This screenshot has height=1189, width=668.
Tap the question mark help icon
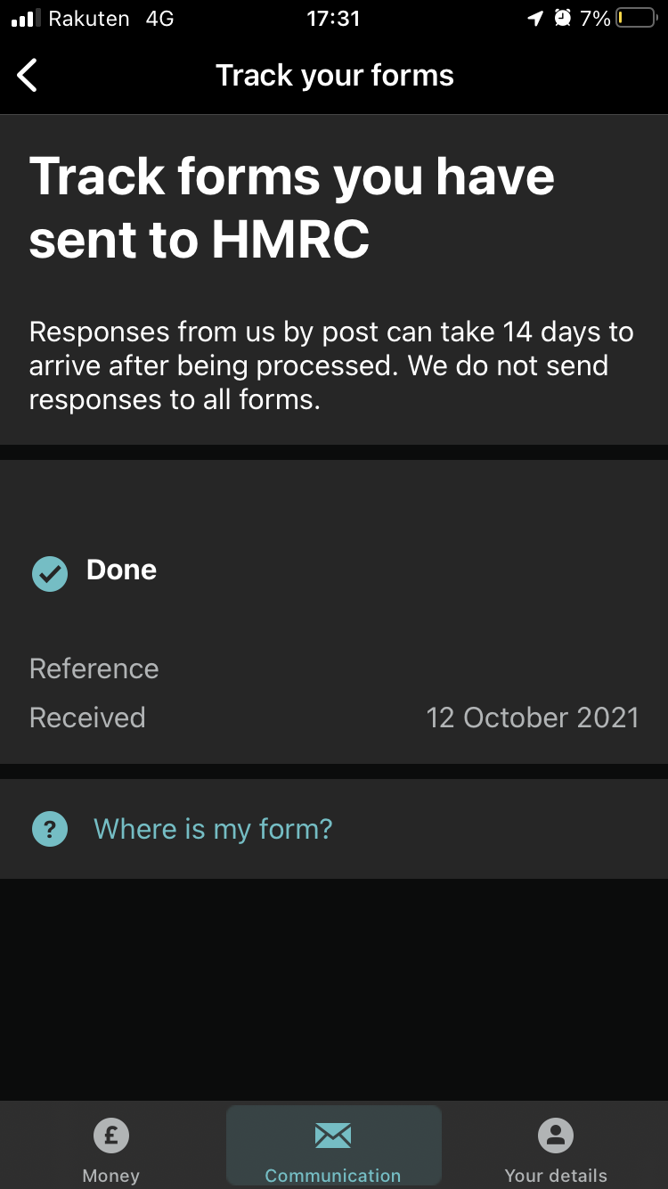click(x=50, y=829)
